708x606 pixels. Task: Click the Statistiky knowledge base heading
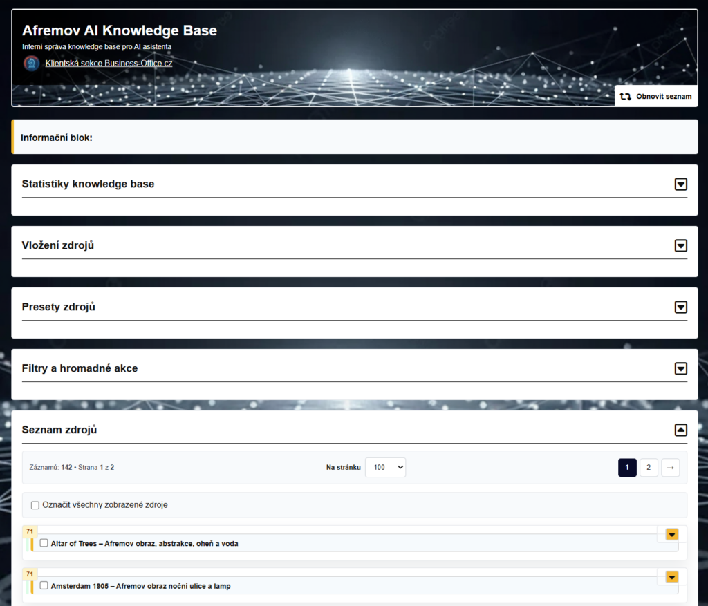click(x=88, y=184)
